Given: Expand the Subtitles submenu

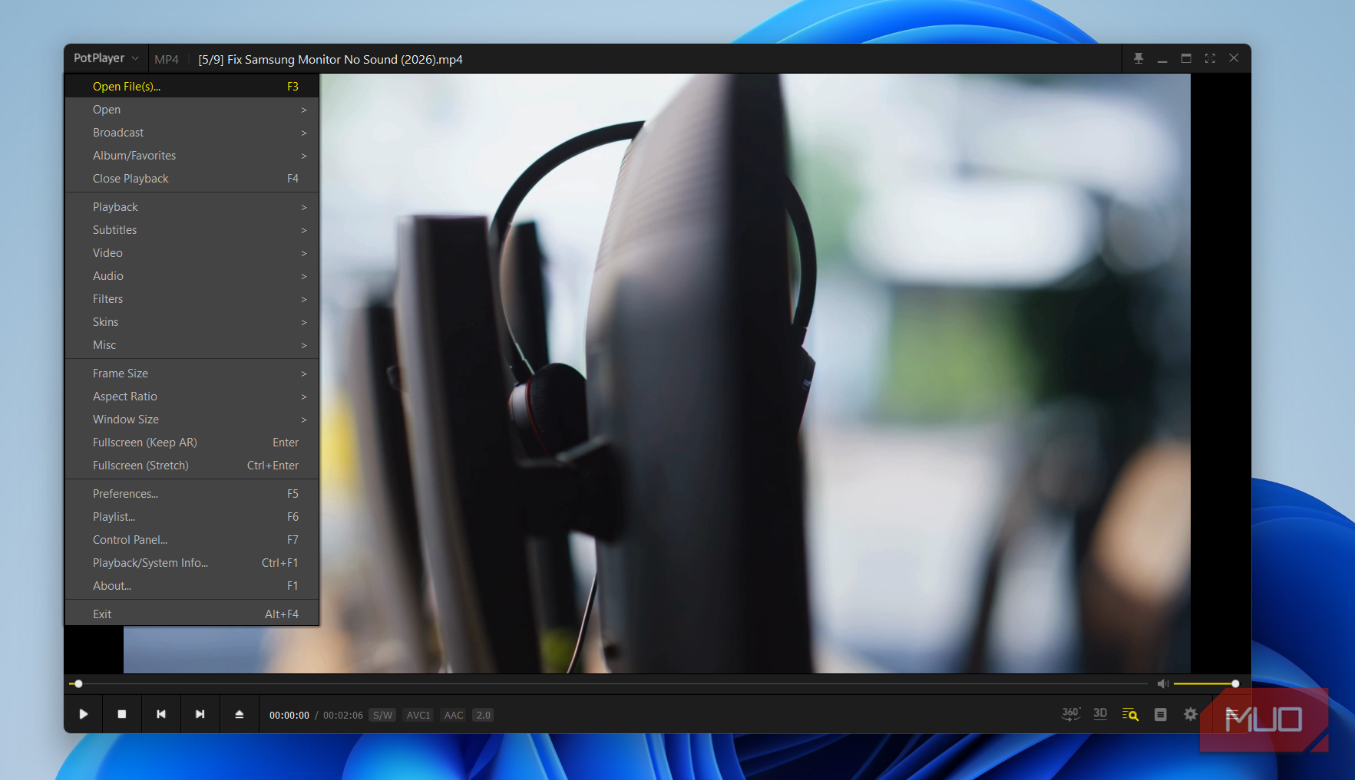Looking at the screenshot, I should [x=192, y=230].
